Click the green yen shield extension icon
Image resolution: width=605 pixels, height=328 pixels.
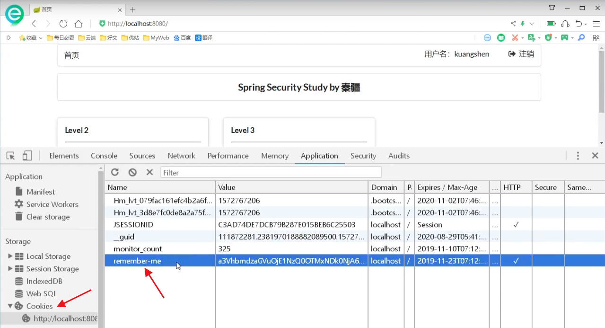coord(548,38)
